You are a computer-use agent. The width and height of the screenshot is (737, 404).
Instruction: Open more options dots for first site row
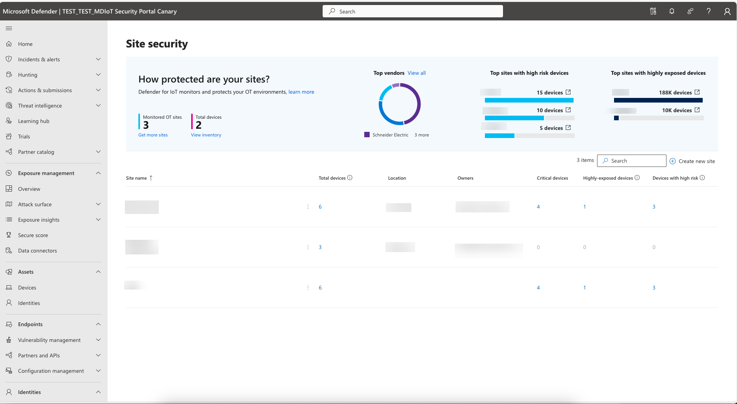coord(308,207)
